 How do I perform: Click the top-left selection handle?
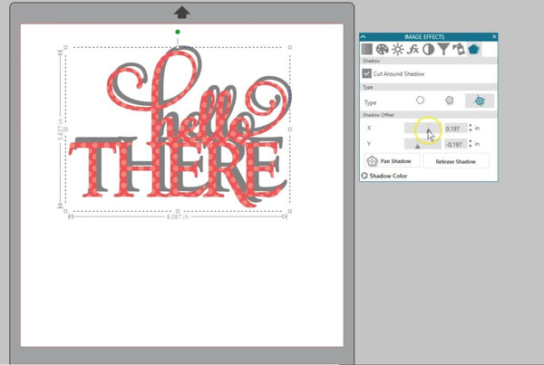(x=65, y=47)
